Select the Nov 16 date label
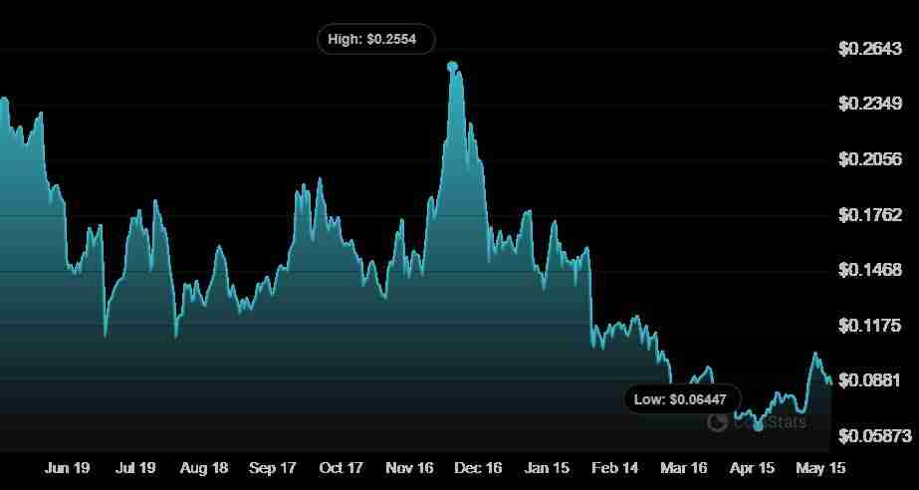Image resolution: width=919 pixels, height=490 pixels. (x=409, y=467)
